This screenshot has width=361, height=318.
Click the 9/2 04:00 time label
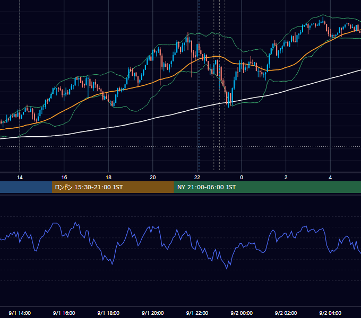pyautogui.click(x=330, y=313)
